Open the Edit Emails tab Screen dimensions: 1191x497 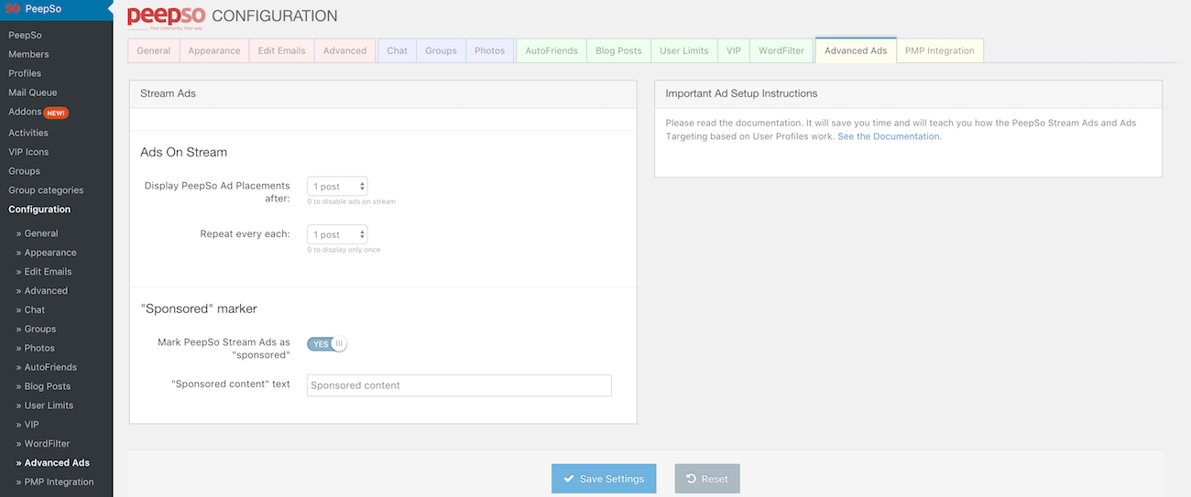point(281,50)
